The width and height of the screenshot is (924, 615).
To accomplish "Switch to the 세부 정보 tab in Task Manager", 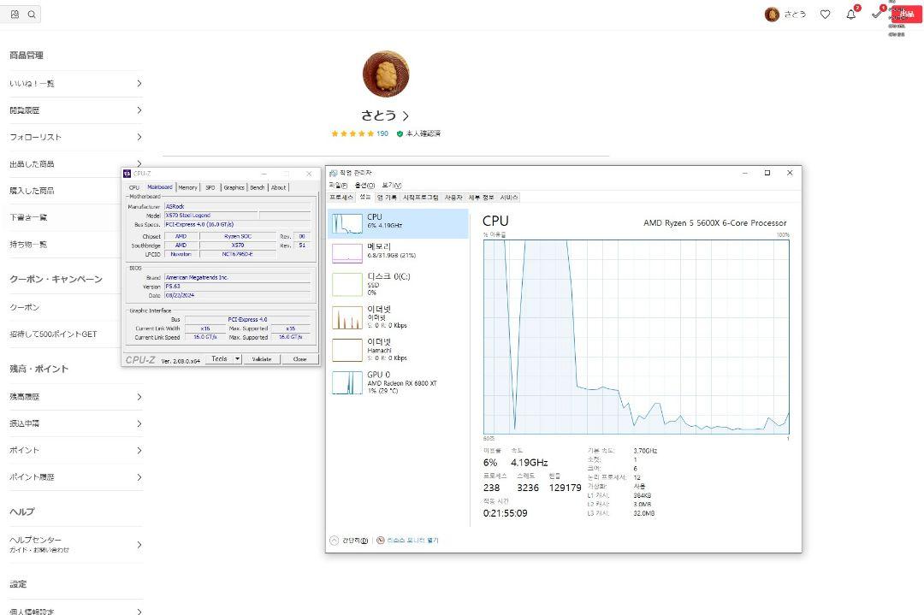I will click(482, 198).
